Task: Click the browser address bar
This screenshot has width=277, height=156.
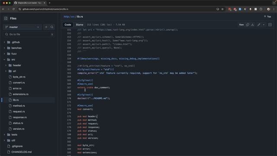Action: click(116, 9)
